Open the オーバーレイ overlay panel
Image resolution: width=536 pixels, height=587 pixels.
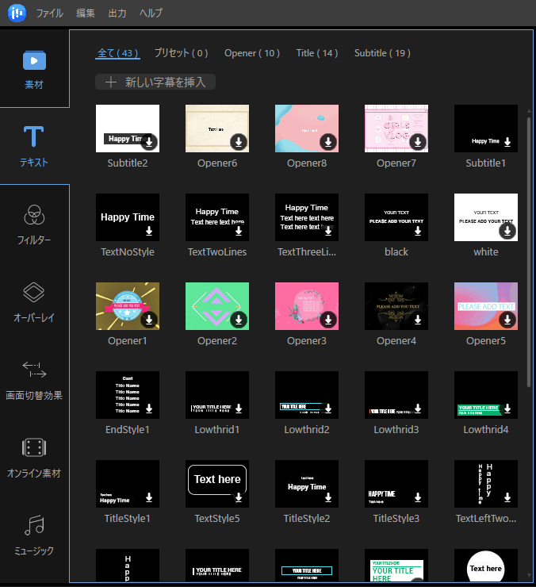(x=34, y=301)
